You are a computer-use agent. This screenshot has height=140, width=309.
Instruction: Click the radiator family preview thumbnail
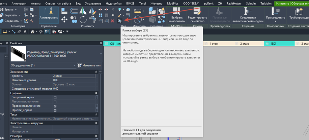click(18, 54)
